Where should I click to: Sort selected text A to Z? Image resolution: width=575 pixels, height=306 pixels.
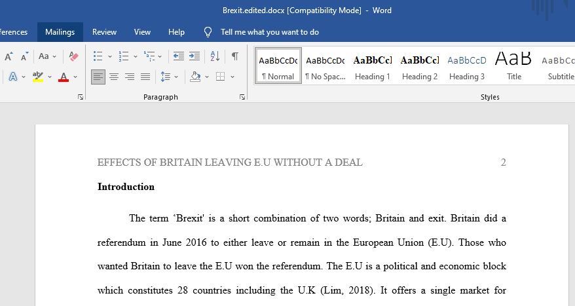coord(215,56)
